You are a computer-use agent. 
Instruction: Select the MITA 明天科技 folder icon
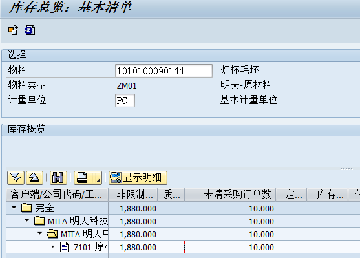39,220
